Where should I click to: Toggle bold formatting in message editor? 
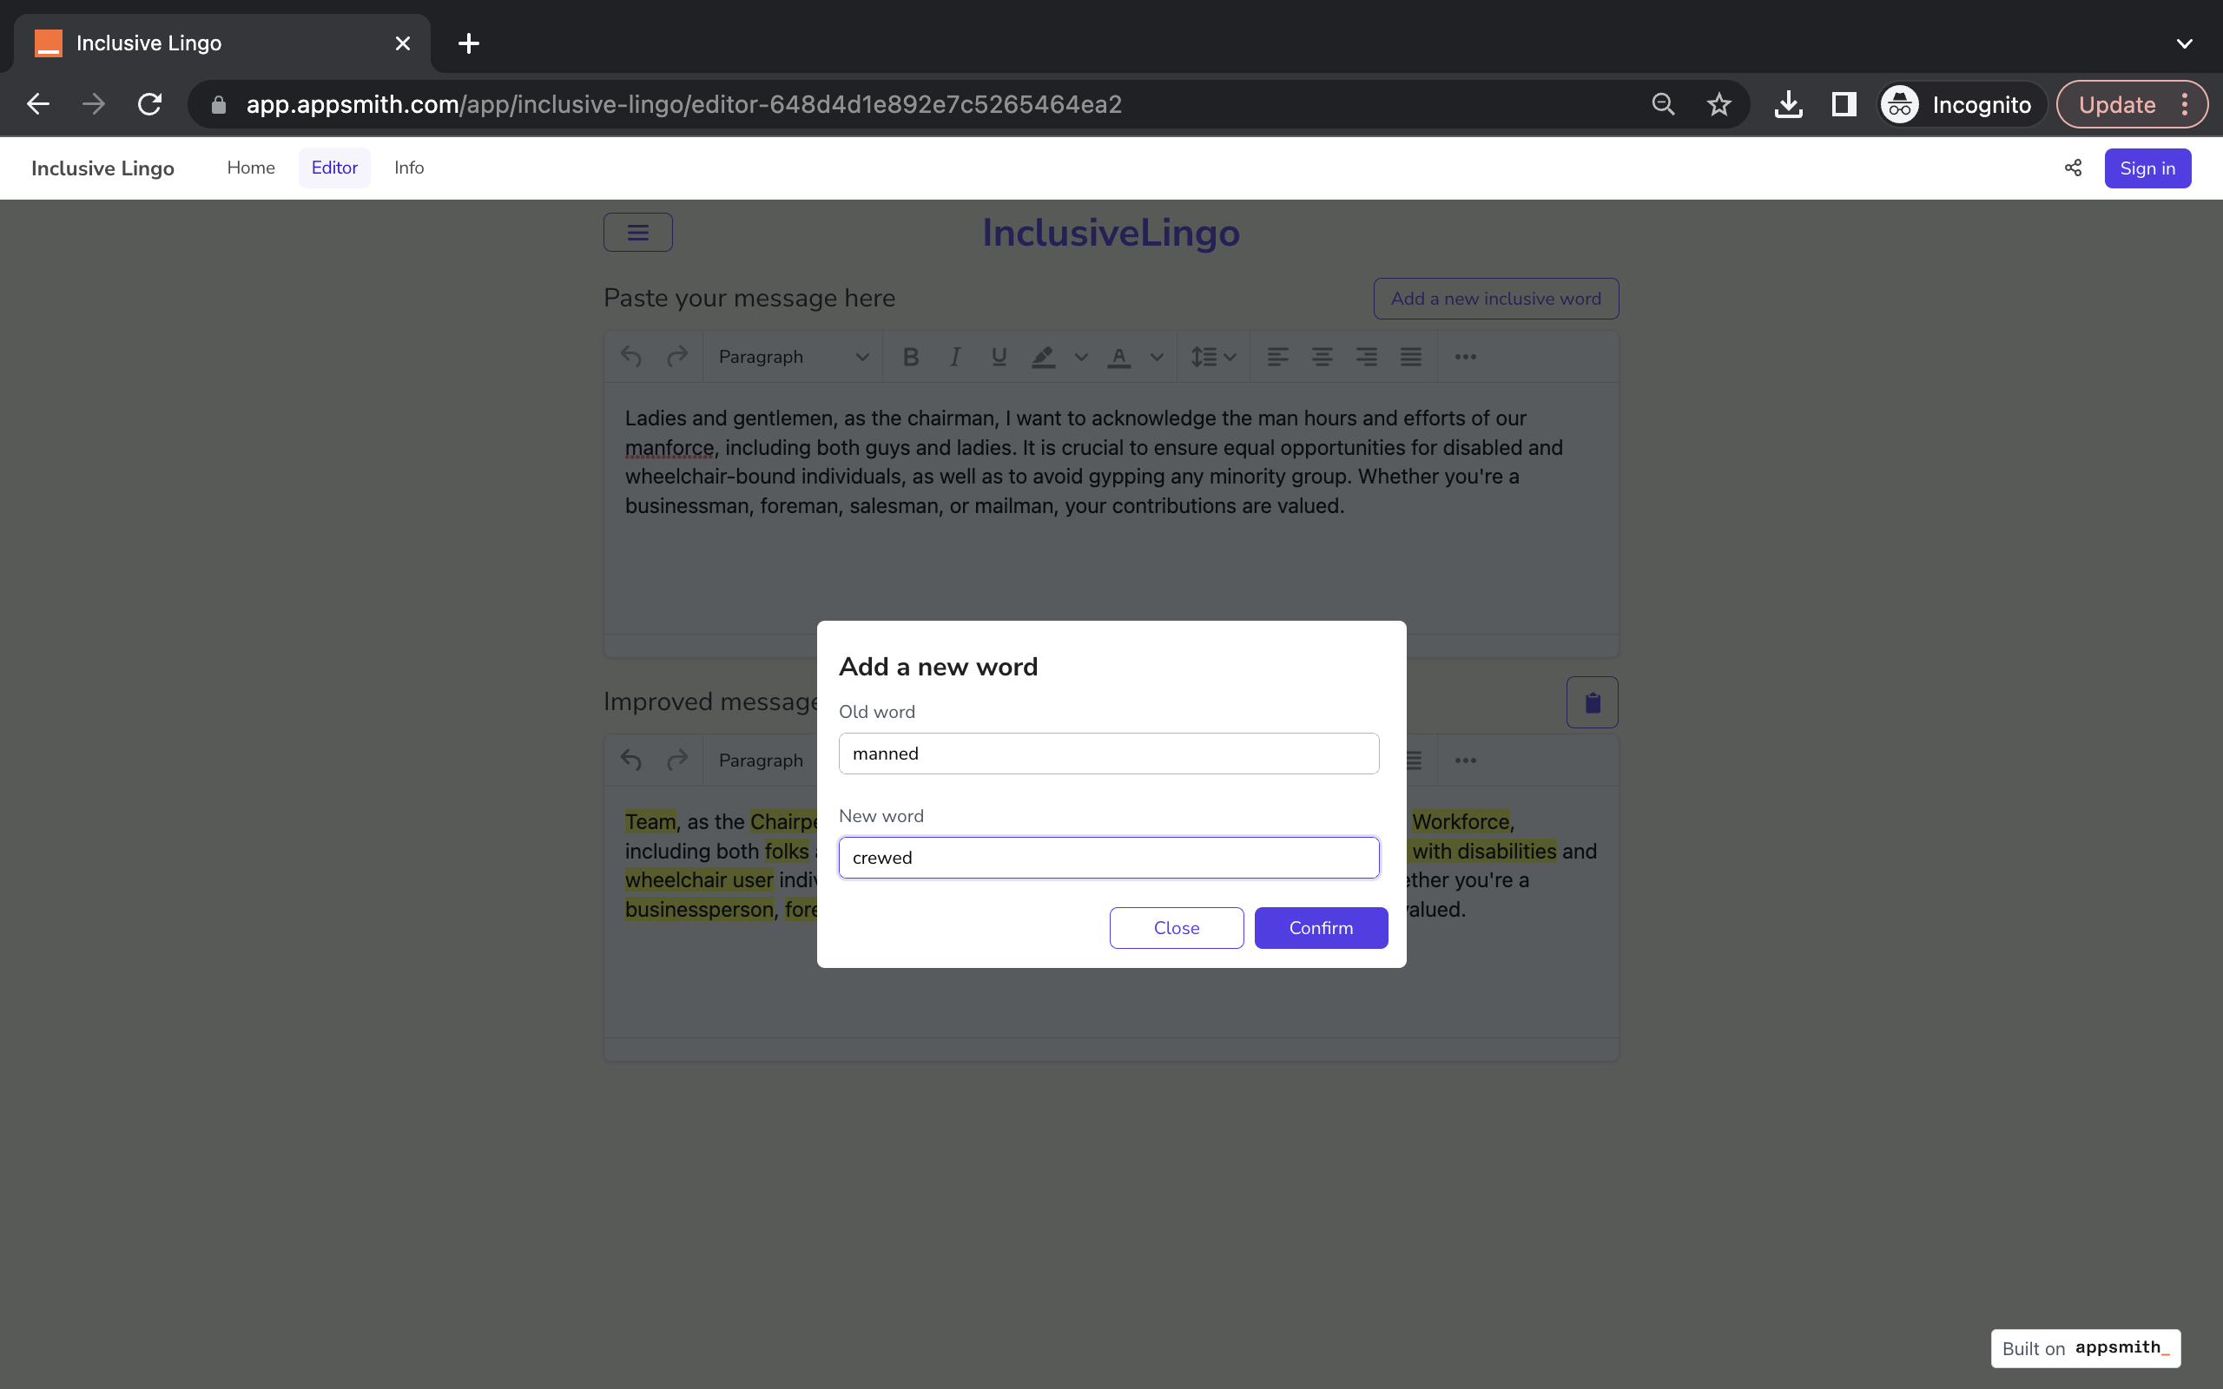pos(910,358)
